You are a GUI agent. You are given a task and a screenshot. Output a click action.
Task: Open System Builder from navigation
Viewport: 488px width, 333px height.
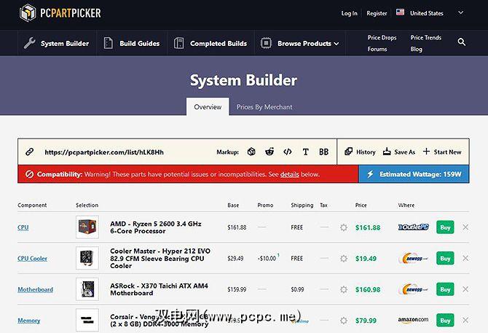[x=57, y=43]
